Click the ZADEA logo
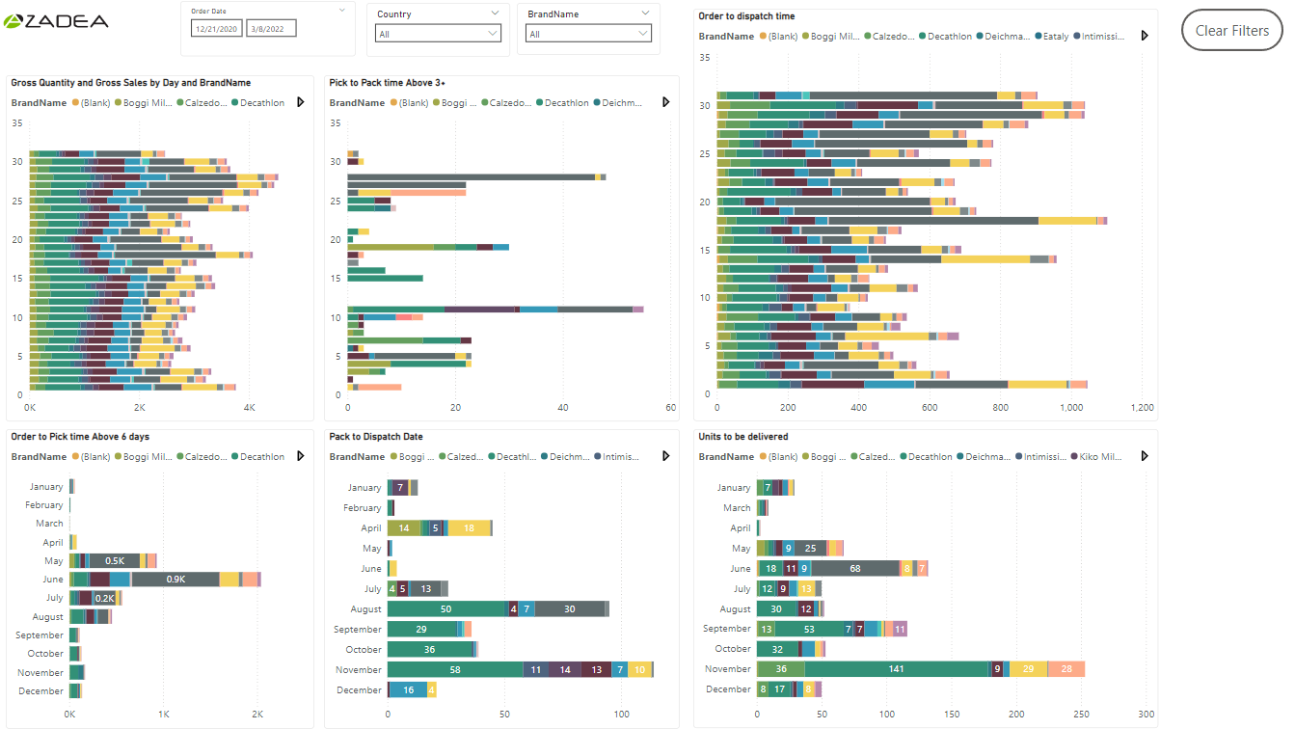 coord(56,21)
